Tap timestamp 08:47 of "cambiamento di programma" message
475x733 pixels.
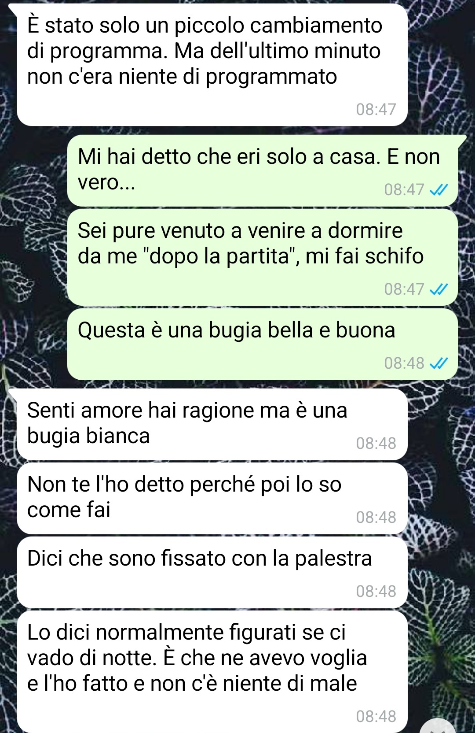point(376,109)
